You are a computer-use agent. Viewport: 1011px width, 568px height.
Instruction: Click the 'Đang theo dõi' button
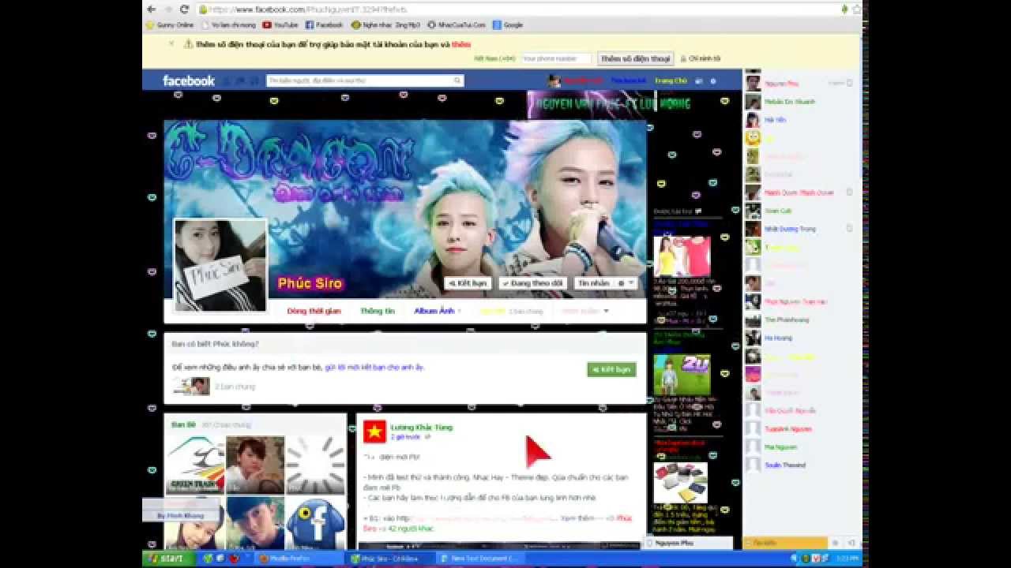pyautogui.click(x=533, y=282)
